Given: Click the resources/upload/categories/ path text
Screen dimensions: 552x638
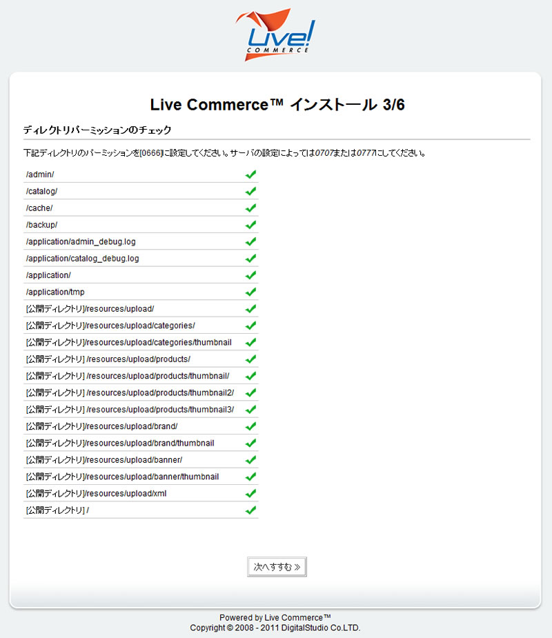Looking at the screenshot, I should (110, 326).
